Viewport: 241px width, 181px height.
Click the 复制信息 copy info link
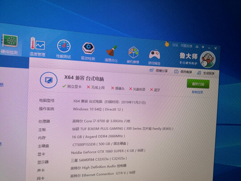coord(197,92)
